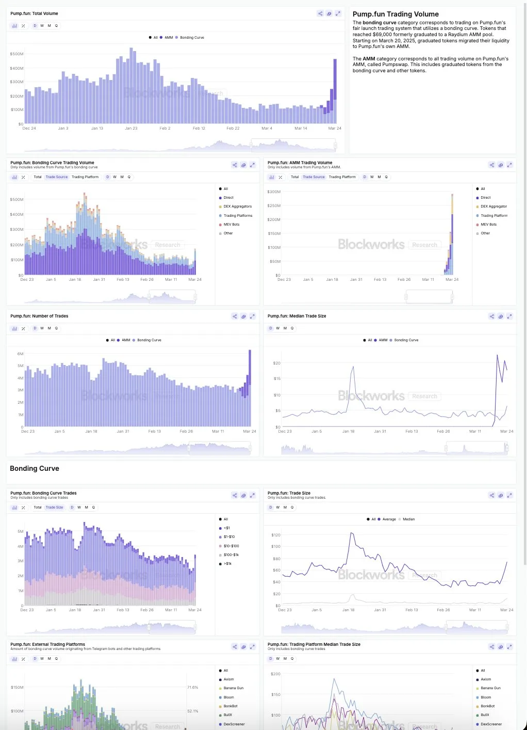Select Trade Size tab in Bonding Curve Trades
This screenshot has height=730, width=527.
coord(54,507)
